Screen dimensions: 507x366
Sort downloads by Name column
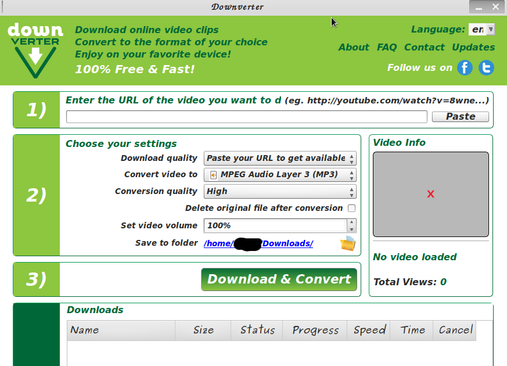pos(121,331)
